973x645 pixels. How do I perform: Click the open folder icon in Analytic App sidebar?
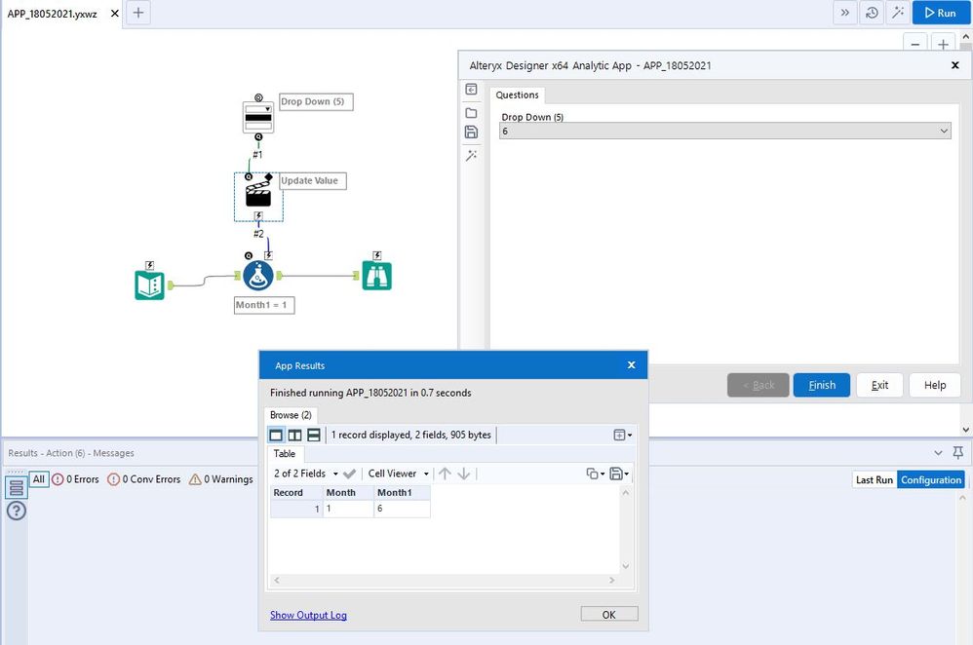(472, 113)
